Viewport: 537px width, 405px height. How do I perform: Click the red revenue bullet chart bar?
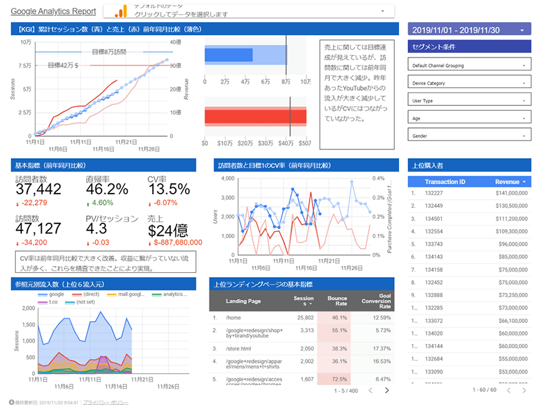pos(255,117)
